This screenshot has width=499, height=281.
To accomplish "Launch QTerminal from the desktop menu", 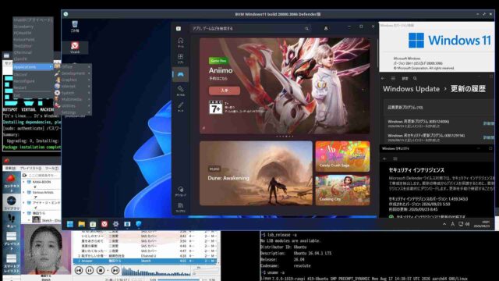I will tap(33, 52).
